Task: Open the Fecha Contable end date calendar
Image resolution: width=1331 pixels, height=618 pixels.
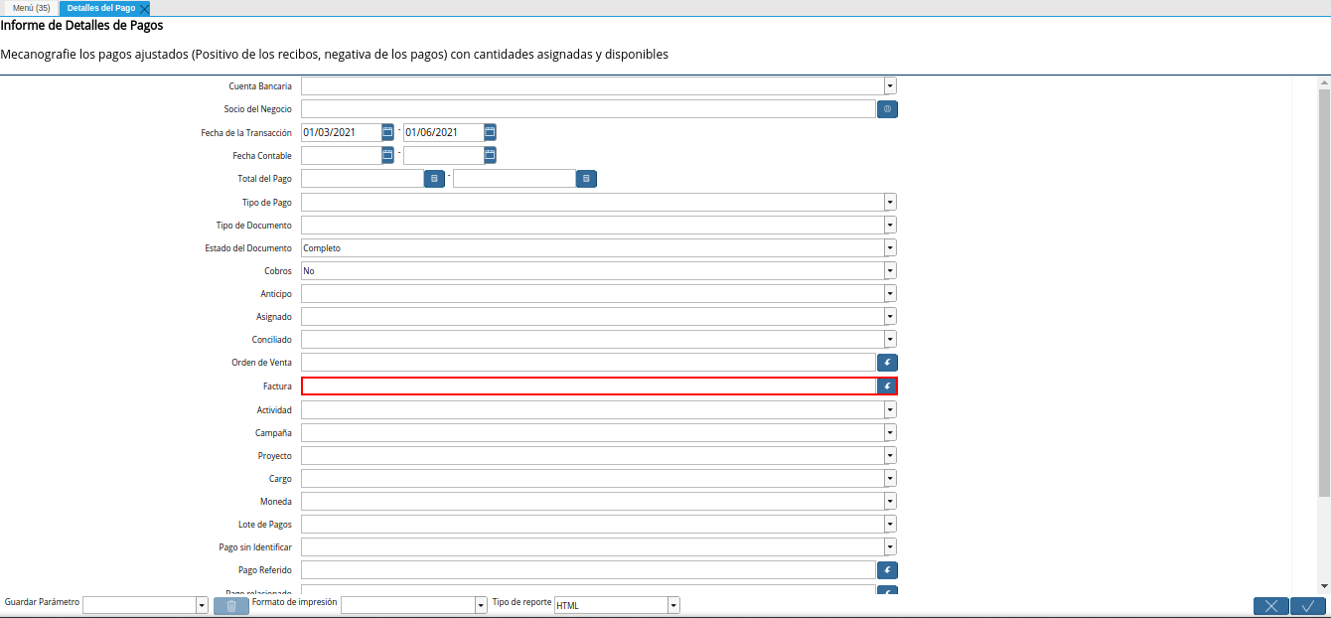Action: [x=489, y=154]
